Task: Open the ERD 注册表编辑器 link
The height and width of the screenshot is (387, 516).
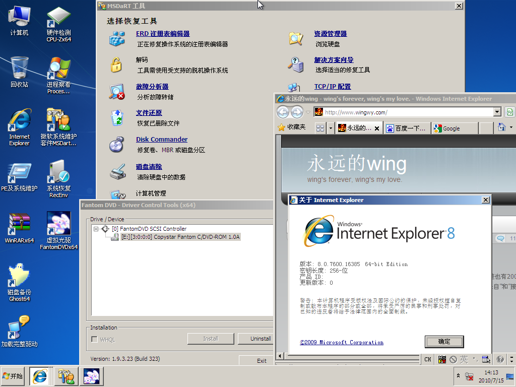Action: click(163, 34)
